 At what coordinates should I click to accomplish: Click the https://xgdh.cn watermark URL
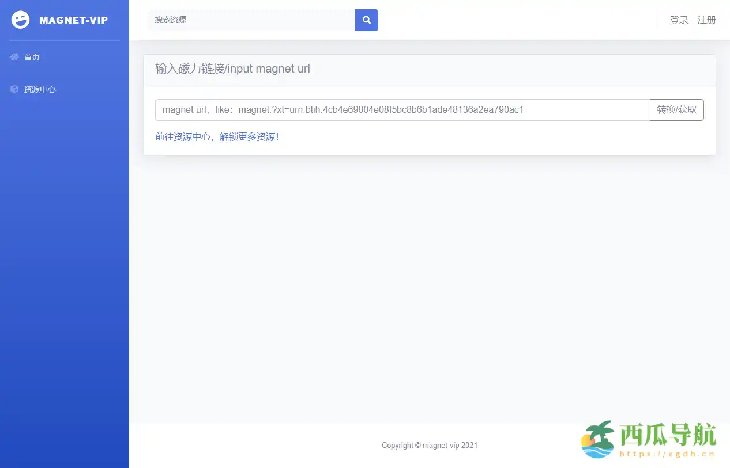667,454
